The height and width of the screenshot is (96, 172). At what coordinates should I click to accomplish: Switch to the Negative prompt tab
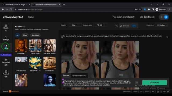[x=79, y=75]
